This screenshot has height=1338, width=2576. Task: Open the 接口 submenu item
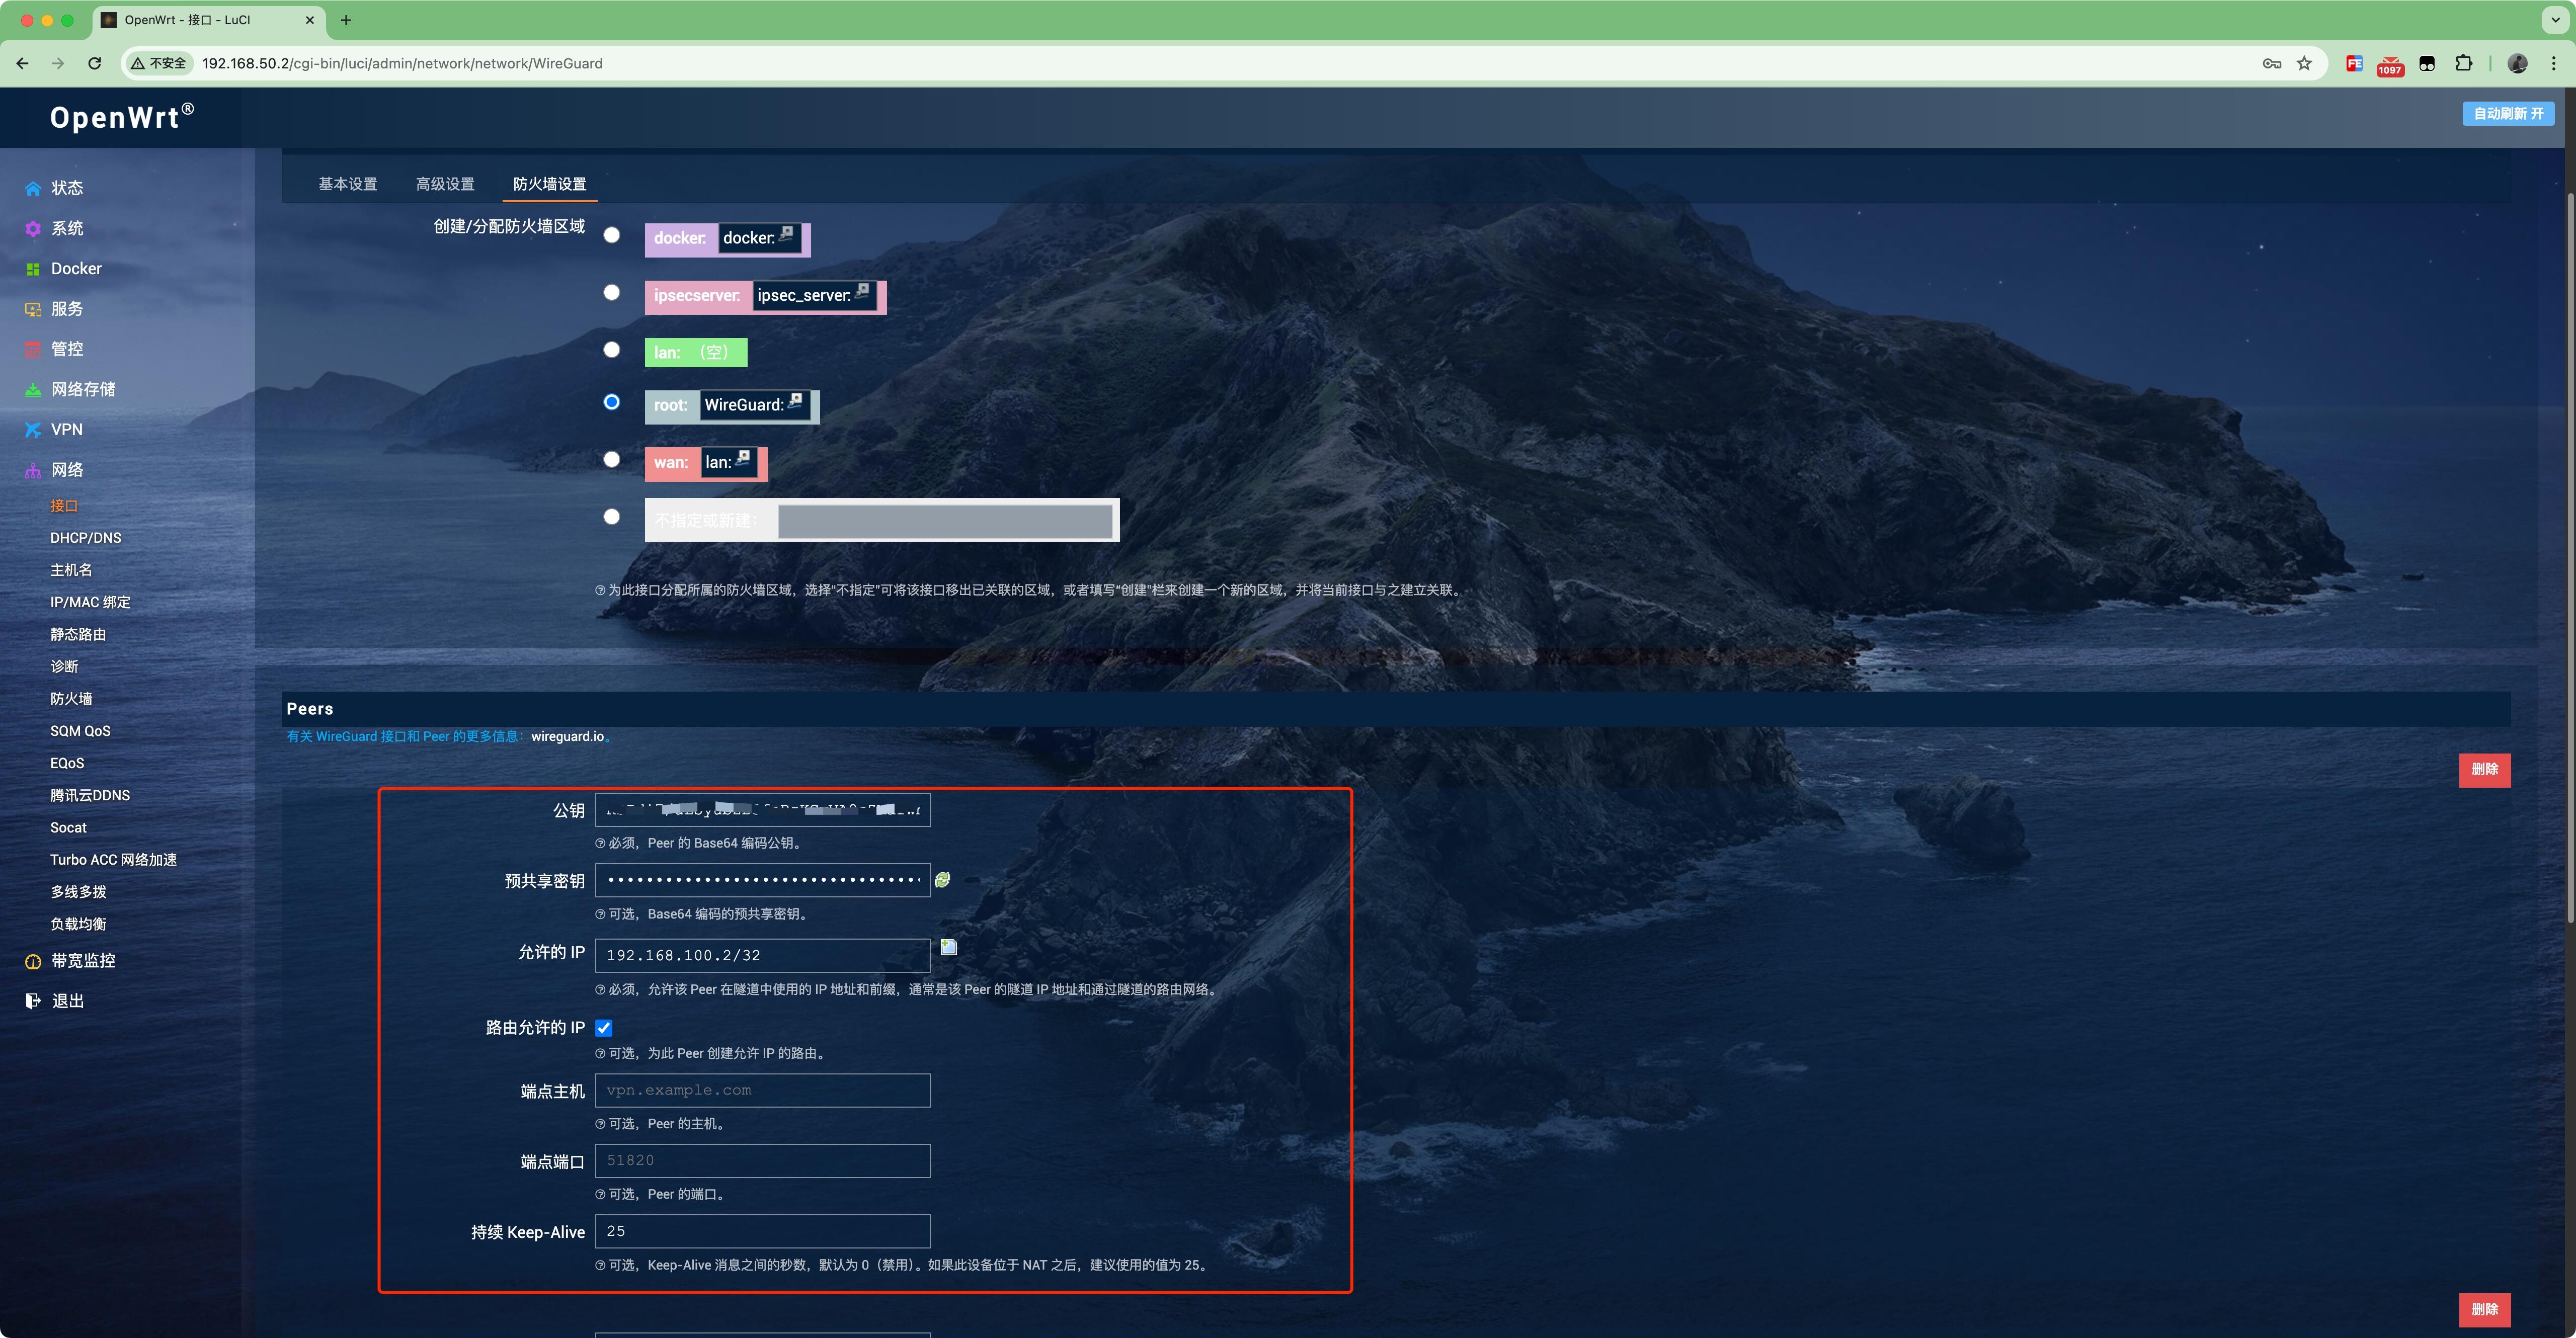point(64,506)
